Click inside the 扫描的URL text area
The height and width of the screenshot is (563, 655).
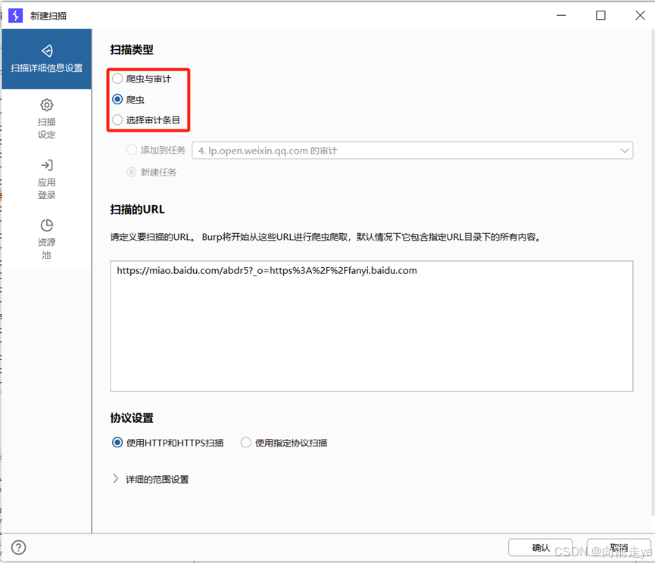(371, 326)
